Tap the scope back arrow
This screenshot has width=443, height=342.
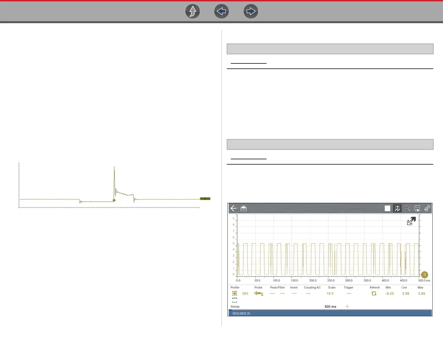[234, 208]
